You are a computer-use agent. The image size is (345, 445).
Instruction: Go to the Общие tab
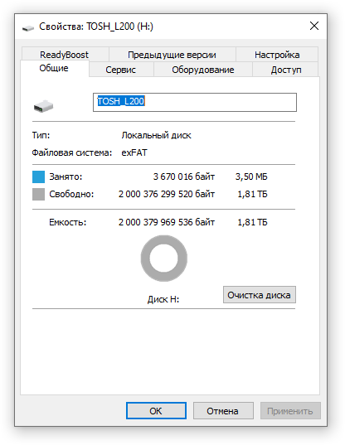click(54, 68)
